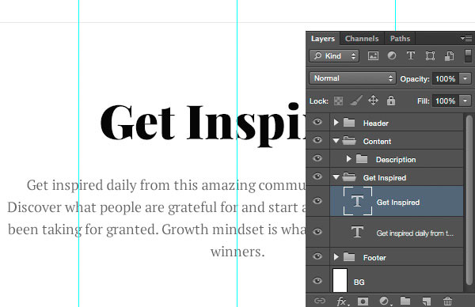Viewport: 475px width, 307px height.
Task: Click the Fill 100% value field
Action: click(x=446, y=100)
